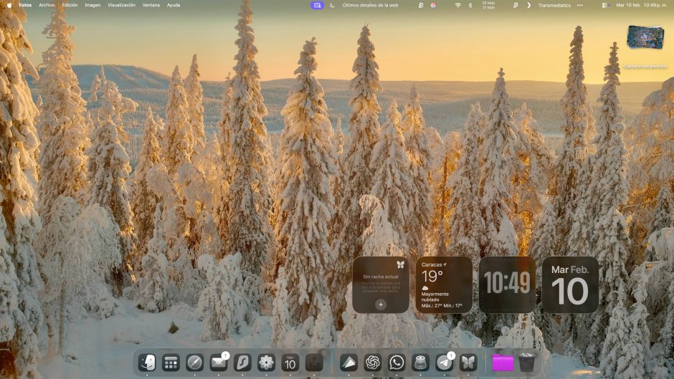Screen dimensions: 674x379
Task: Toggle Bluetooth from menu bar icon
Action: 470,5
